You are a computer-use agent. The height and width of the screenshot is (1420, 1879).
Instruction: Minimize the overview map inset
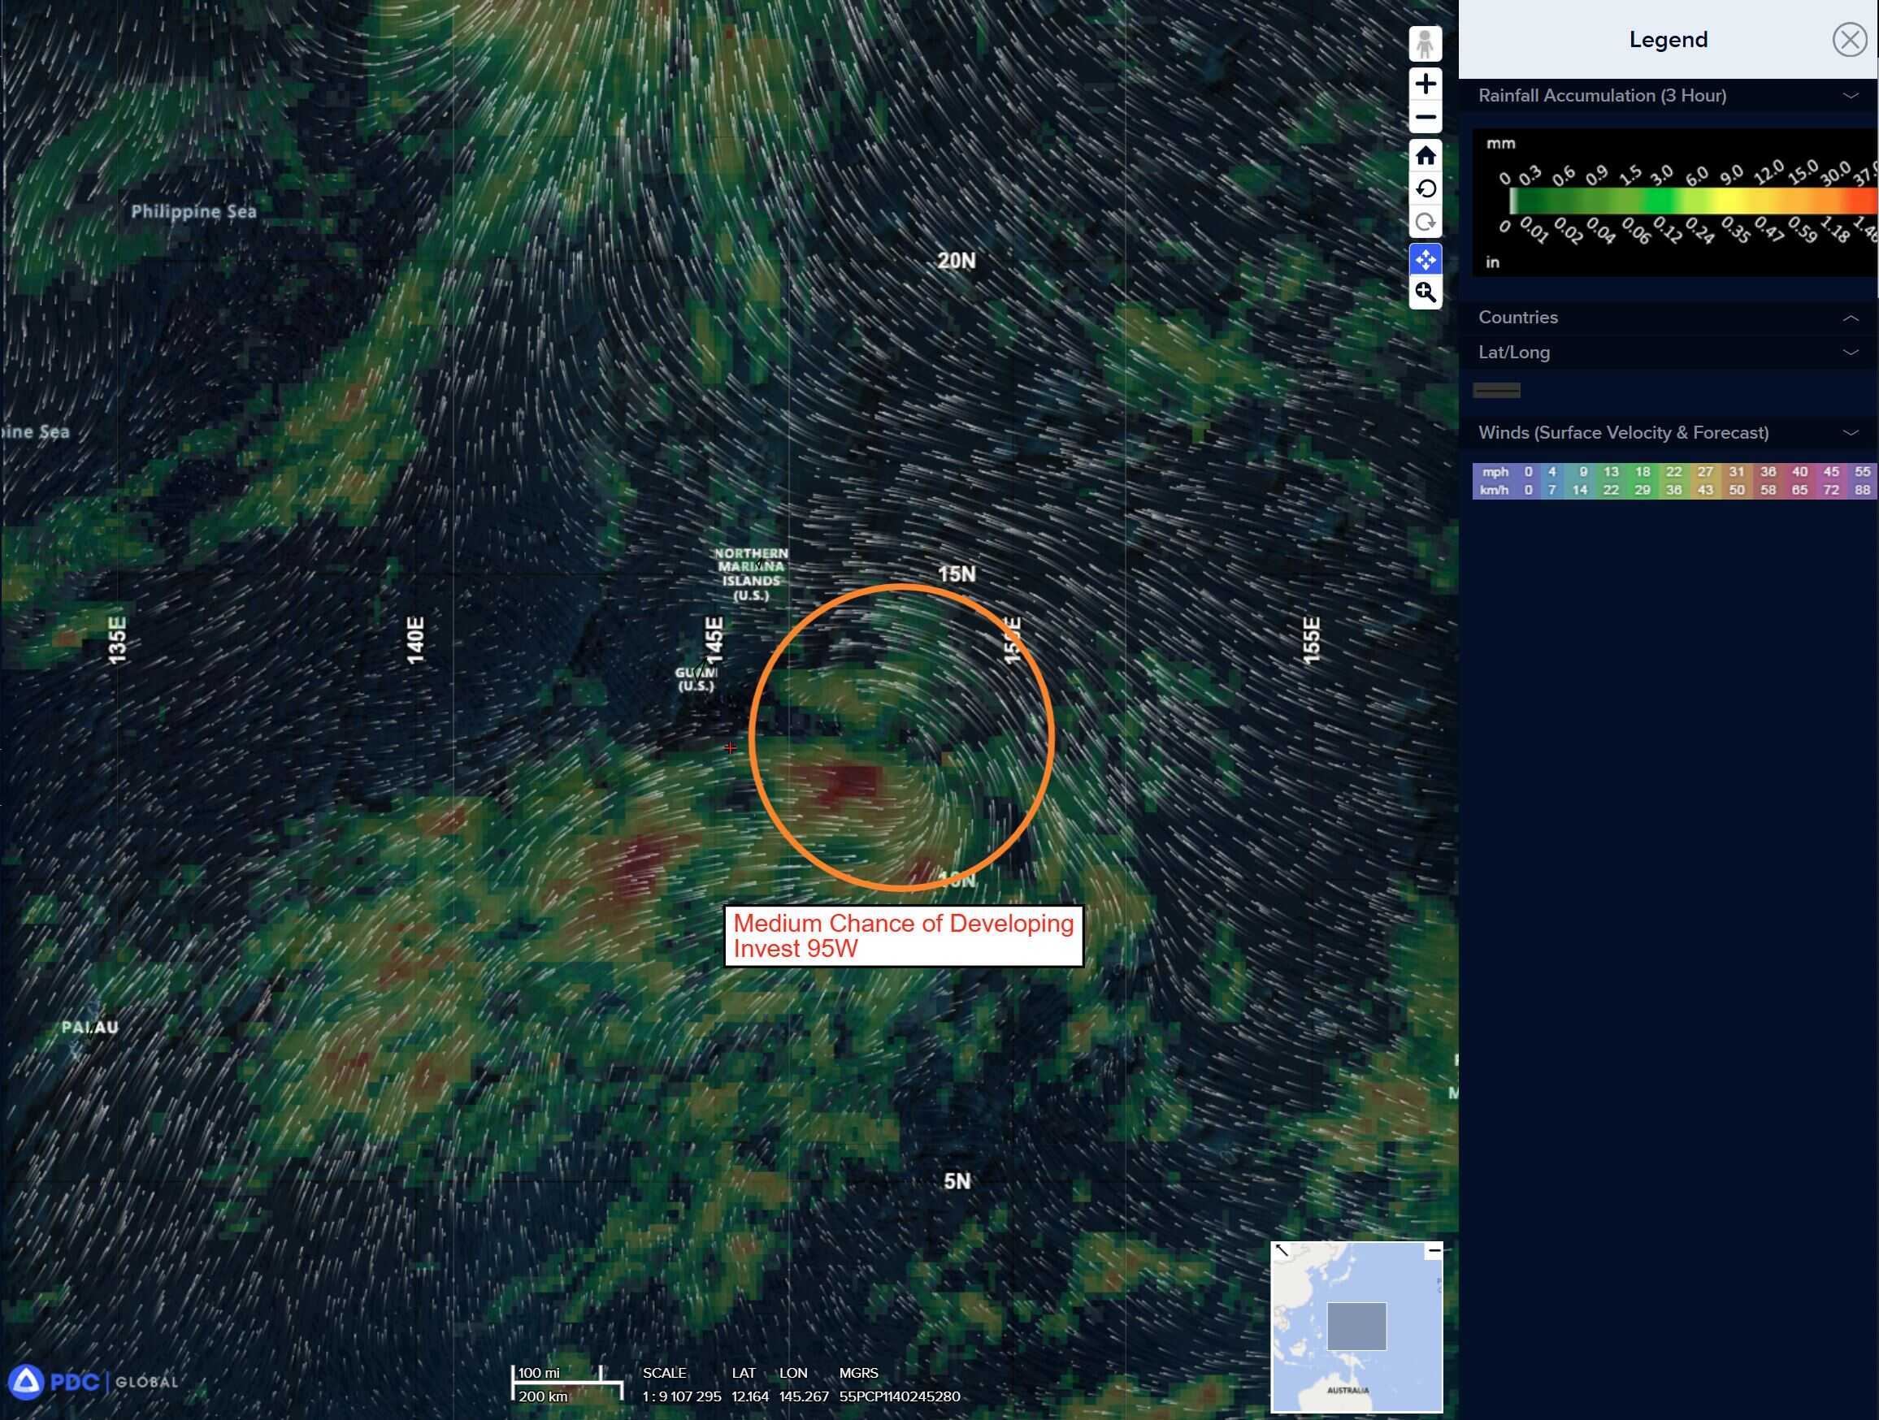tap(1434, 1250)
